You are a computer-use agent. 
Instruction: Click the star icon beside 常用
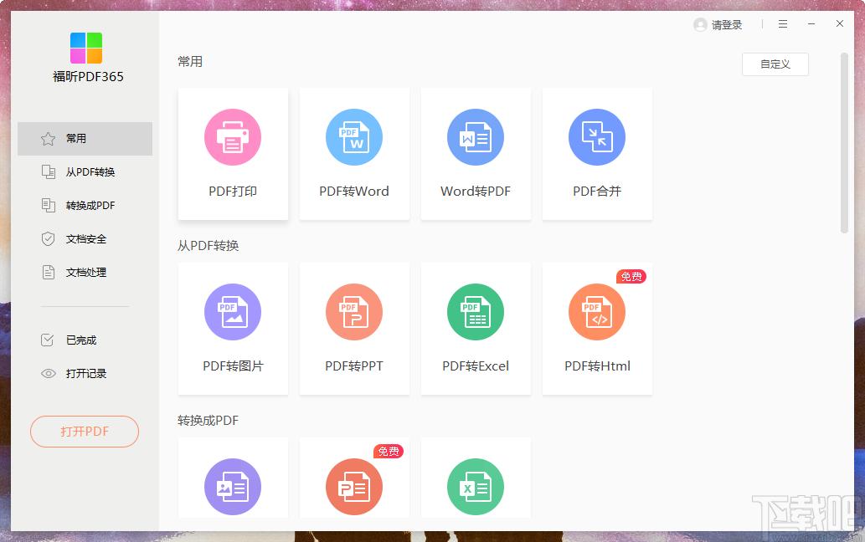click(x=48, y=139)
